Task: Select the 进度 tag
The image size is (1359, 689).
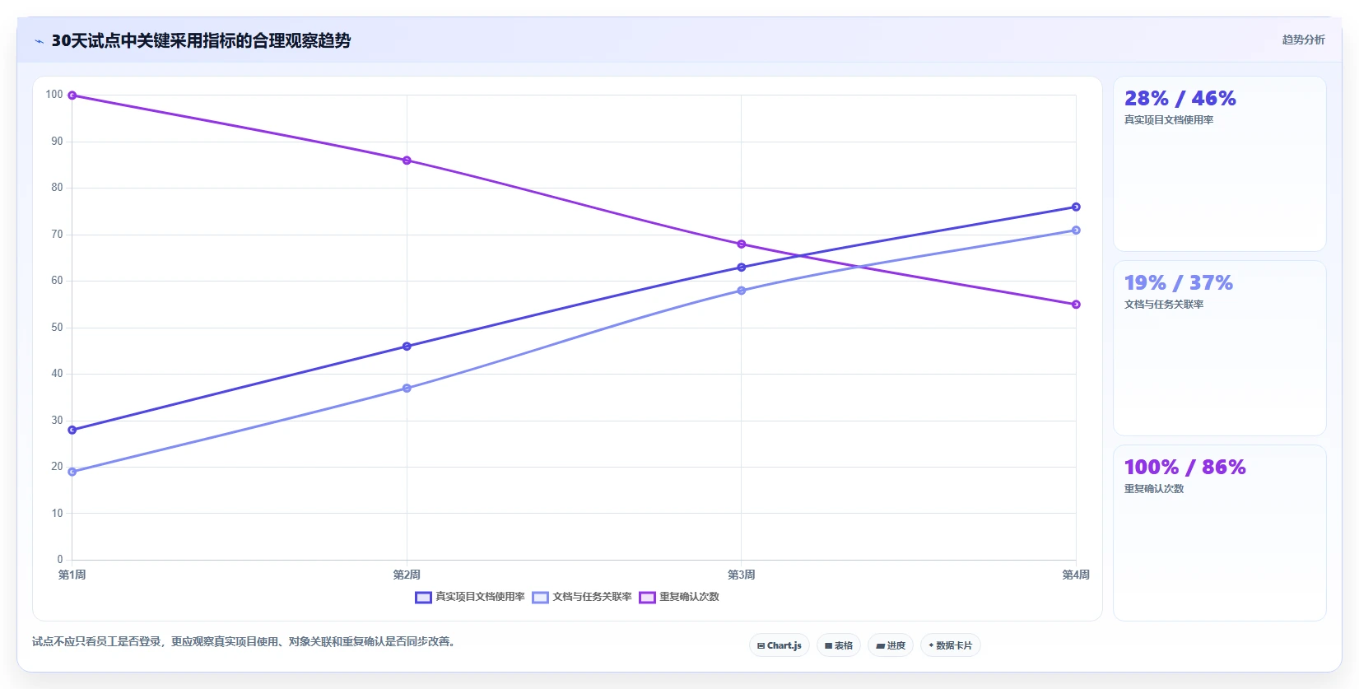Action: (891, 645)
